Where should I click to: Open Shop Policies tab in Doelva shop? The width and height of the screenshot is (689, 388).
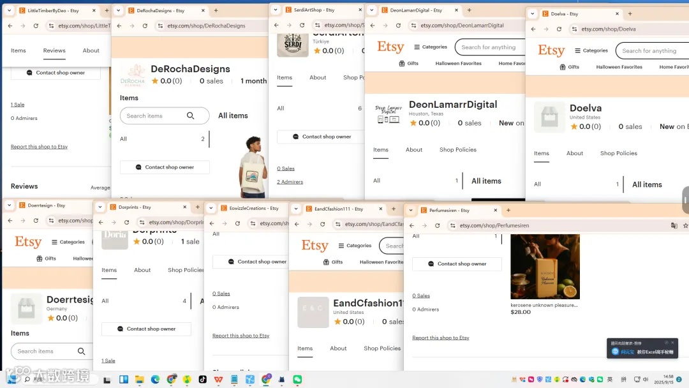click(619, 153)
